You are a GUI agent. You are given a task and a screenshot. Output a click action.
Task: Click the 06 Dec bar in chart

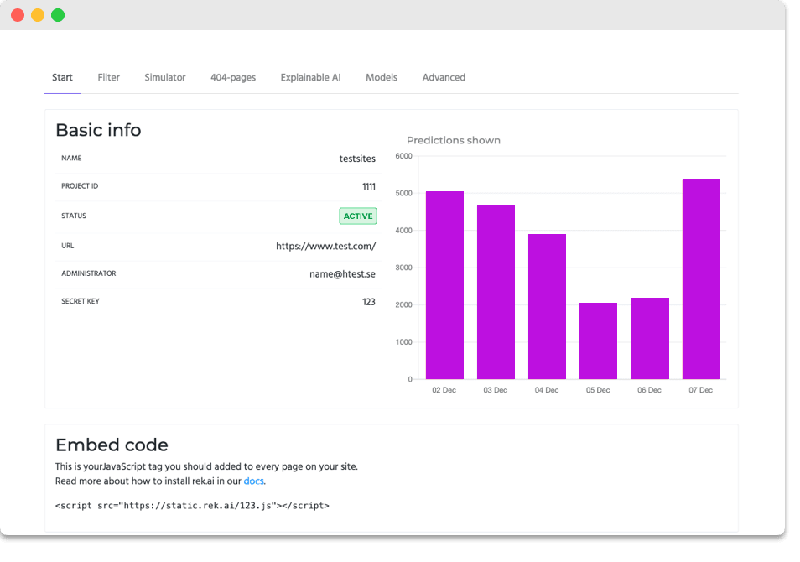(650, 338)
